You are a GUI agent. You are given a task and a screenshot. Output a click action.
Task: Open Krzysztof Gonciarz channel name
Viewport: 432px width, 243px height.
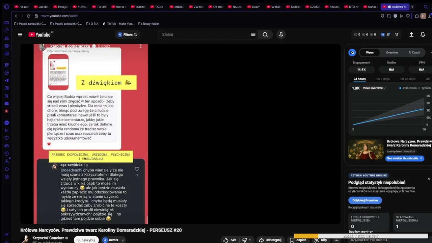[x=48, y=238]
